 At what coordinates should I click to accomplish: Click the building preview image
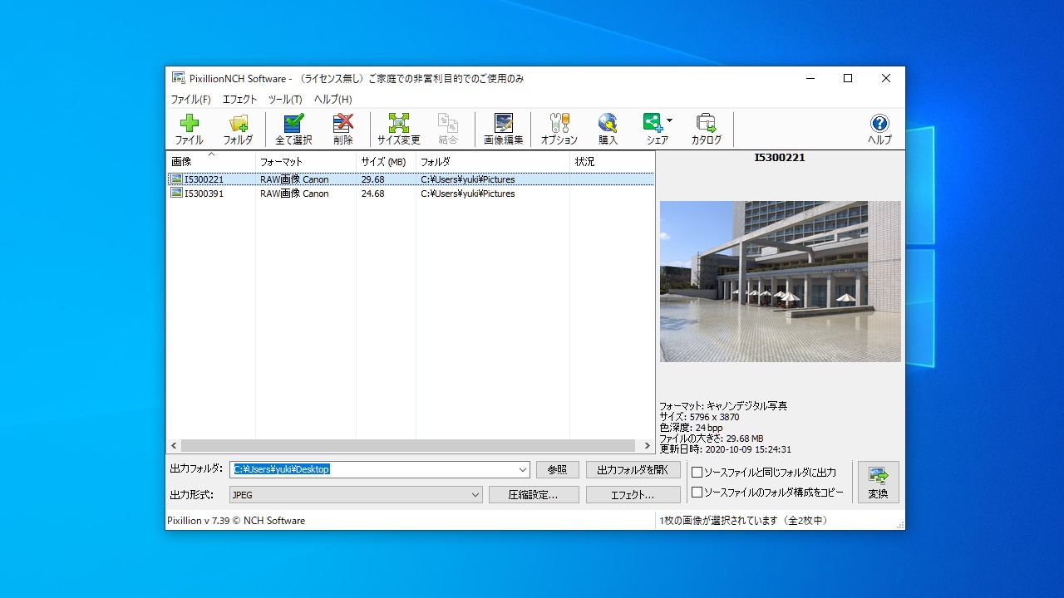(x=780, y=282)
